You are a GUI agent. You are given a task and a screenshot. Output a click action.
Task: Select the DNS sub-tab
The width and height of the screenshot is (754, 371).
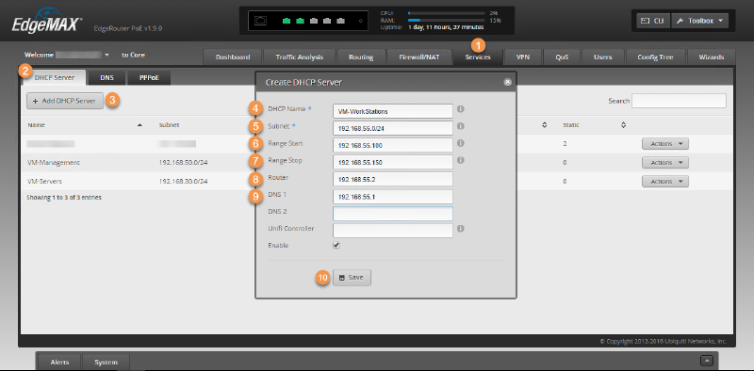tap(107, 77)
